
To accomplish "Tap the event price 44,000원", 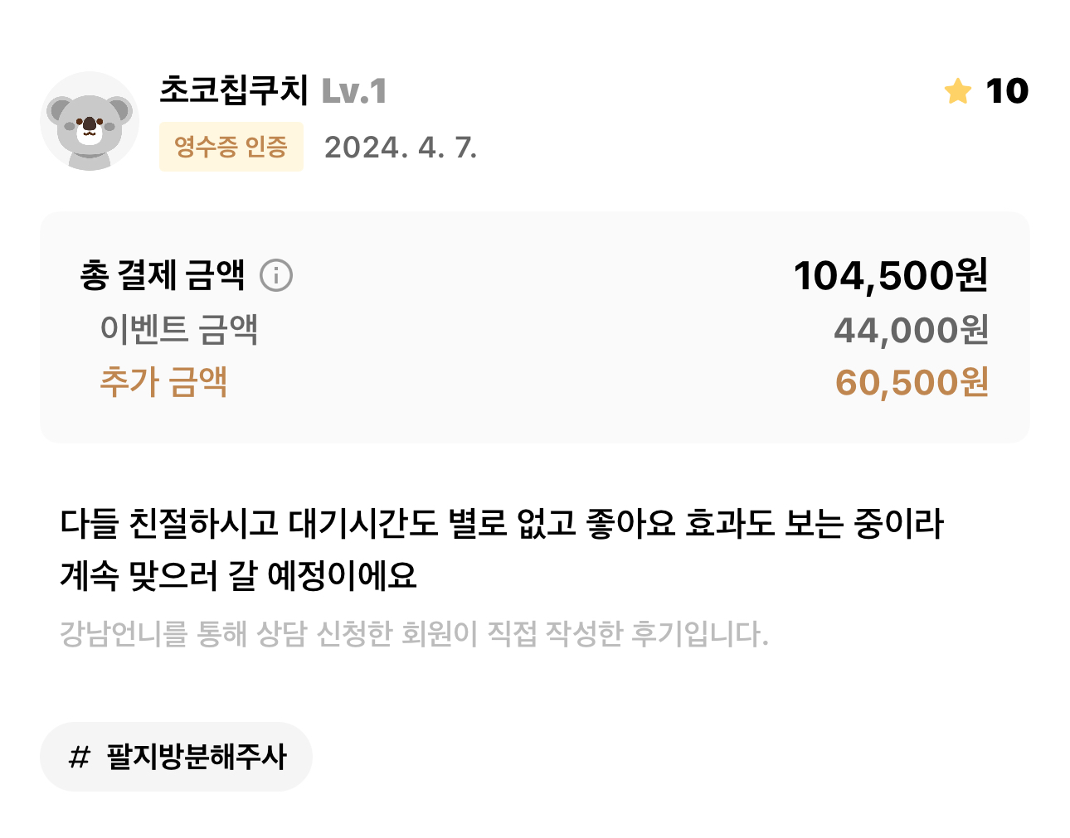I will coord(911,330).
